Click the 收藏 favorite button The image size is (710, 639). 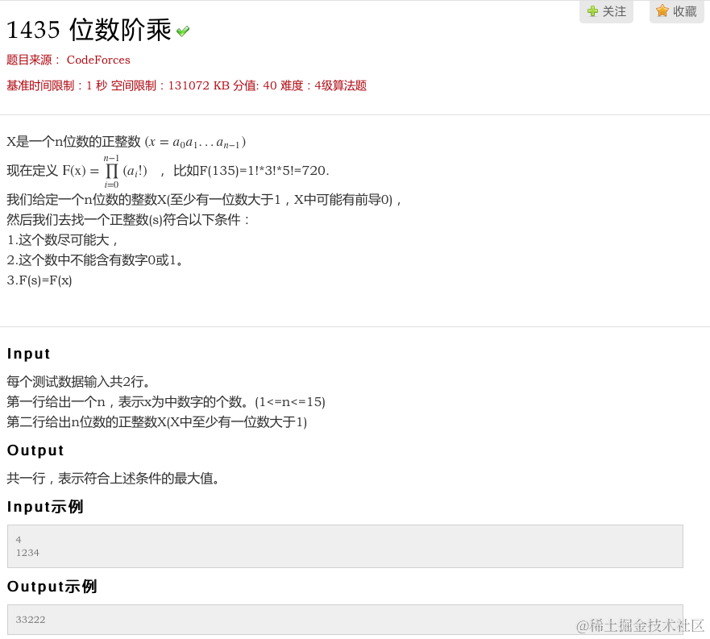[676, 10]
